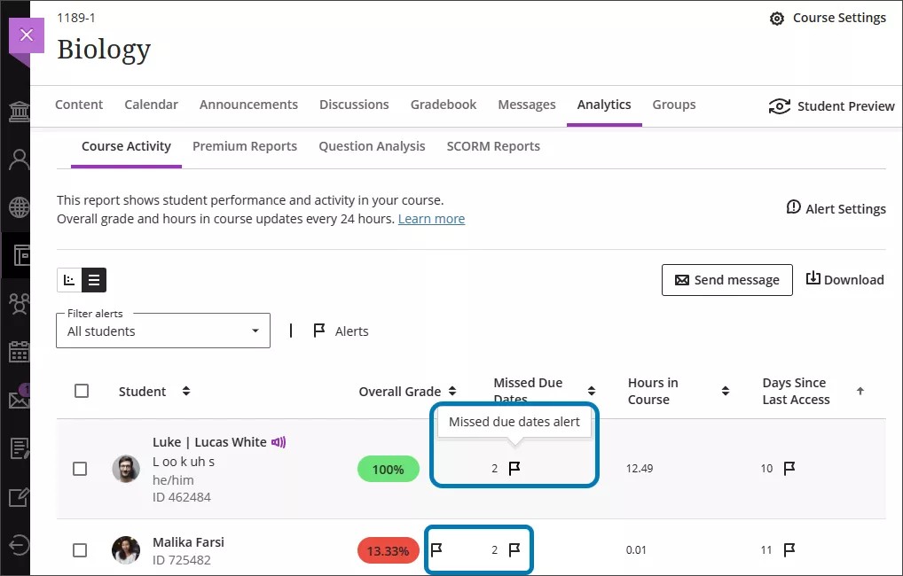The width and height of the screenshot is (903, 576).
Task: Click the Send message button
Action: [x=726, y=279]
